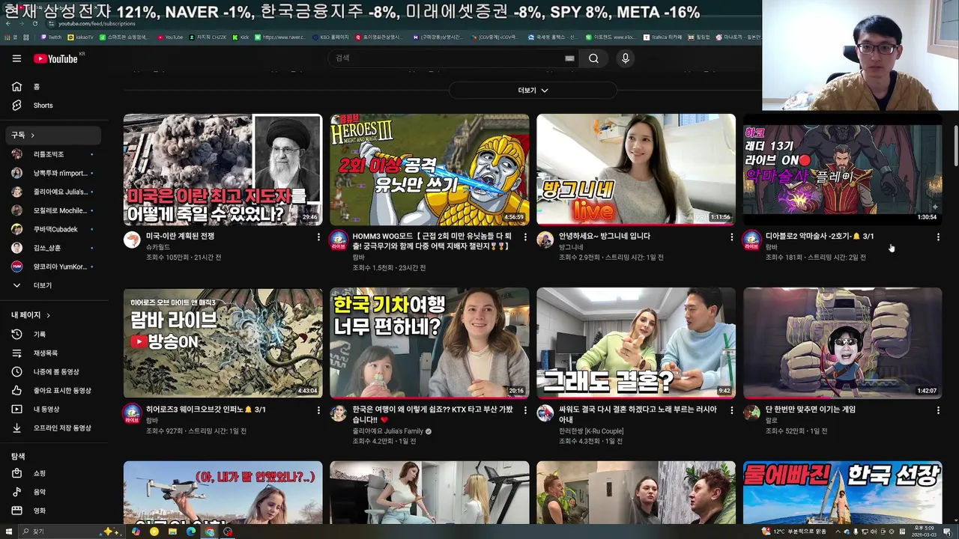Open 줄리아예요 Julia's subscription in sidebar
This screenshot has height=539, width=959.
pos(52,192)
